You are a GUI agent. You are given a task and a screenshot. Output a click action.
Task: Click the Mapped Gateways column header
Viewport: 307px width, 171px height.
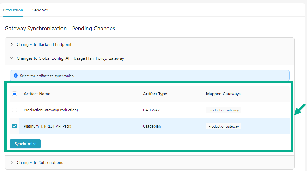point(223,94)
